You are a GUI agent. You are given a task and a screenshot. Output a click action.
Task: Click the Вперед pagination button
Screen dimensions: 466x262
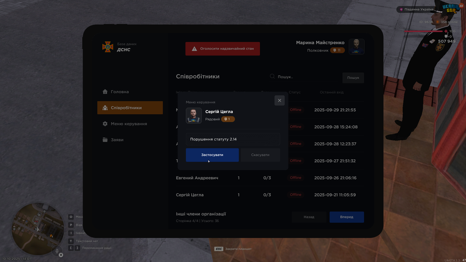[x=347, y=217]
